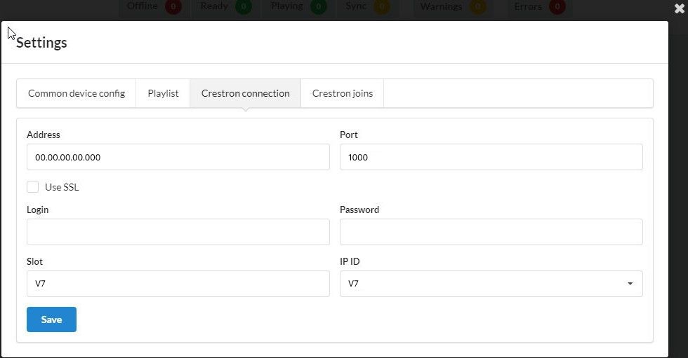688x358 pixels.
Task: Click the Ready status counter badge
Action: tap(244, 6)
